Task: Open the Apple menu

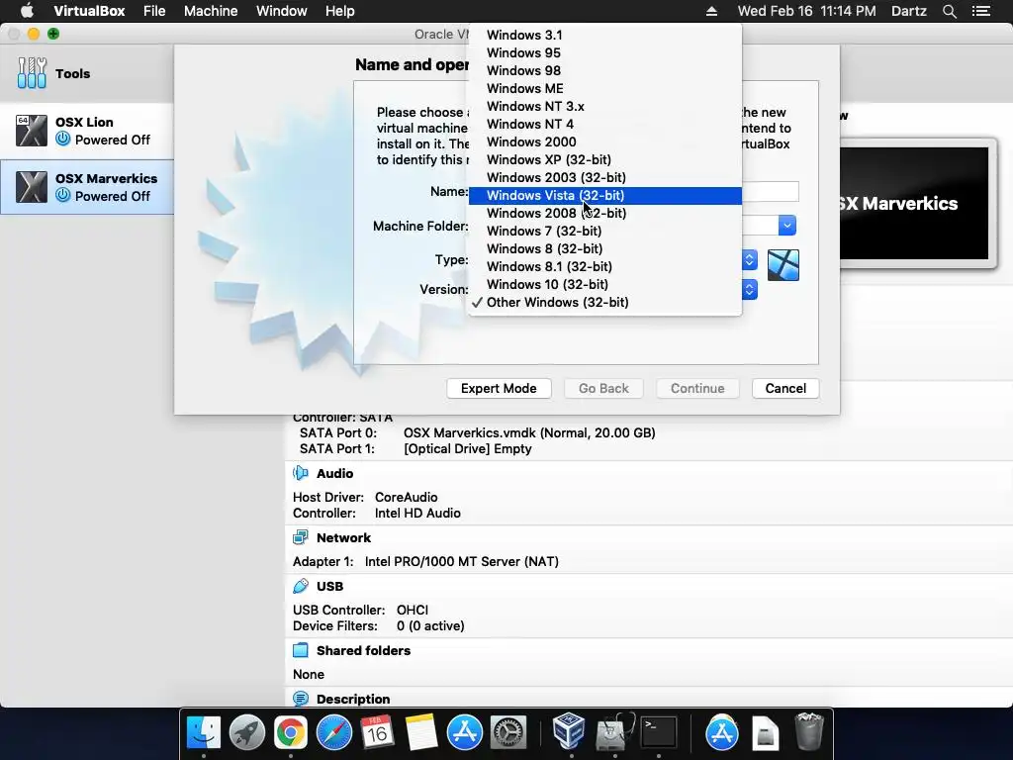Action: pos(27,11)
